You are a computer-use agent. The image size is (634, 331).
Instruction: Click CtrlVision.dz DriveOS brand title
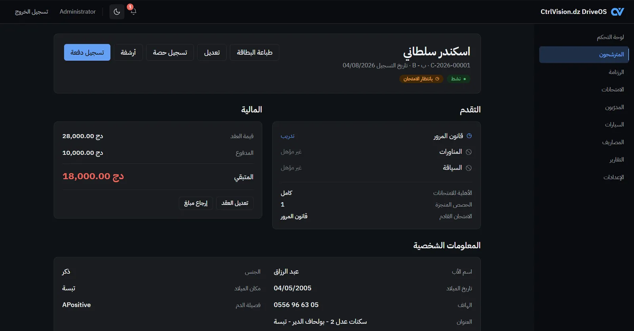[x=574, y=12]
